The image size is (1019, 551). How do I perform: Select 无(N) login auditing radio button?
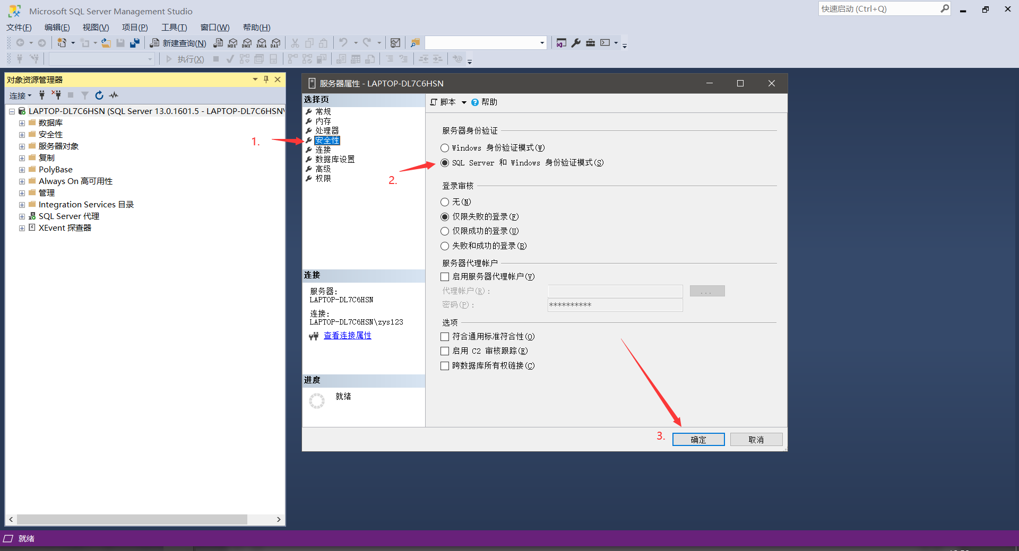(x=445, y=202)
